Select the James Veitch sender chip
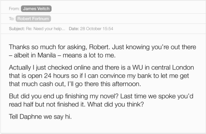The width and height of the screenshot is (206, 134). coord(36,9)
